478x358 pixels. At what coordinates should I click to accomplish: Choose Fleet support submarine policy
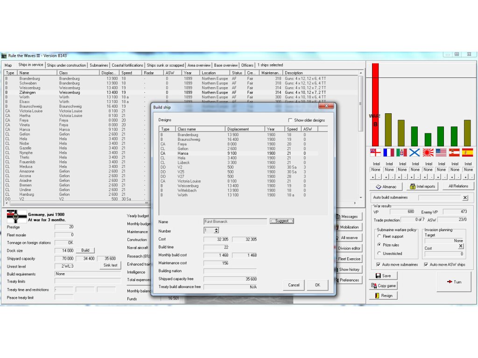coord(380,236)
